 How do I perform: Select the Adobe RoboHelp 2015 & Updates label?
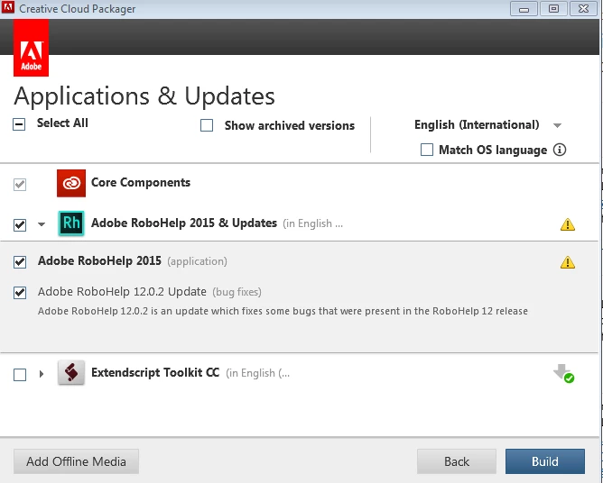(x=184, y=223)
